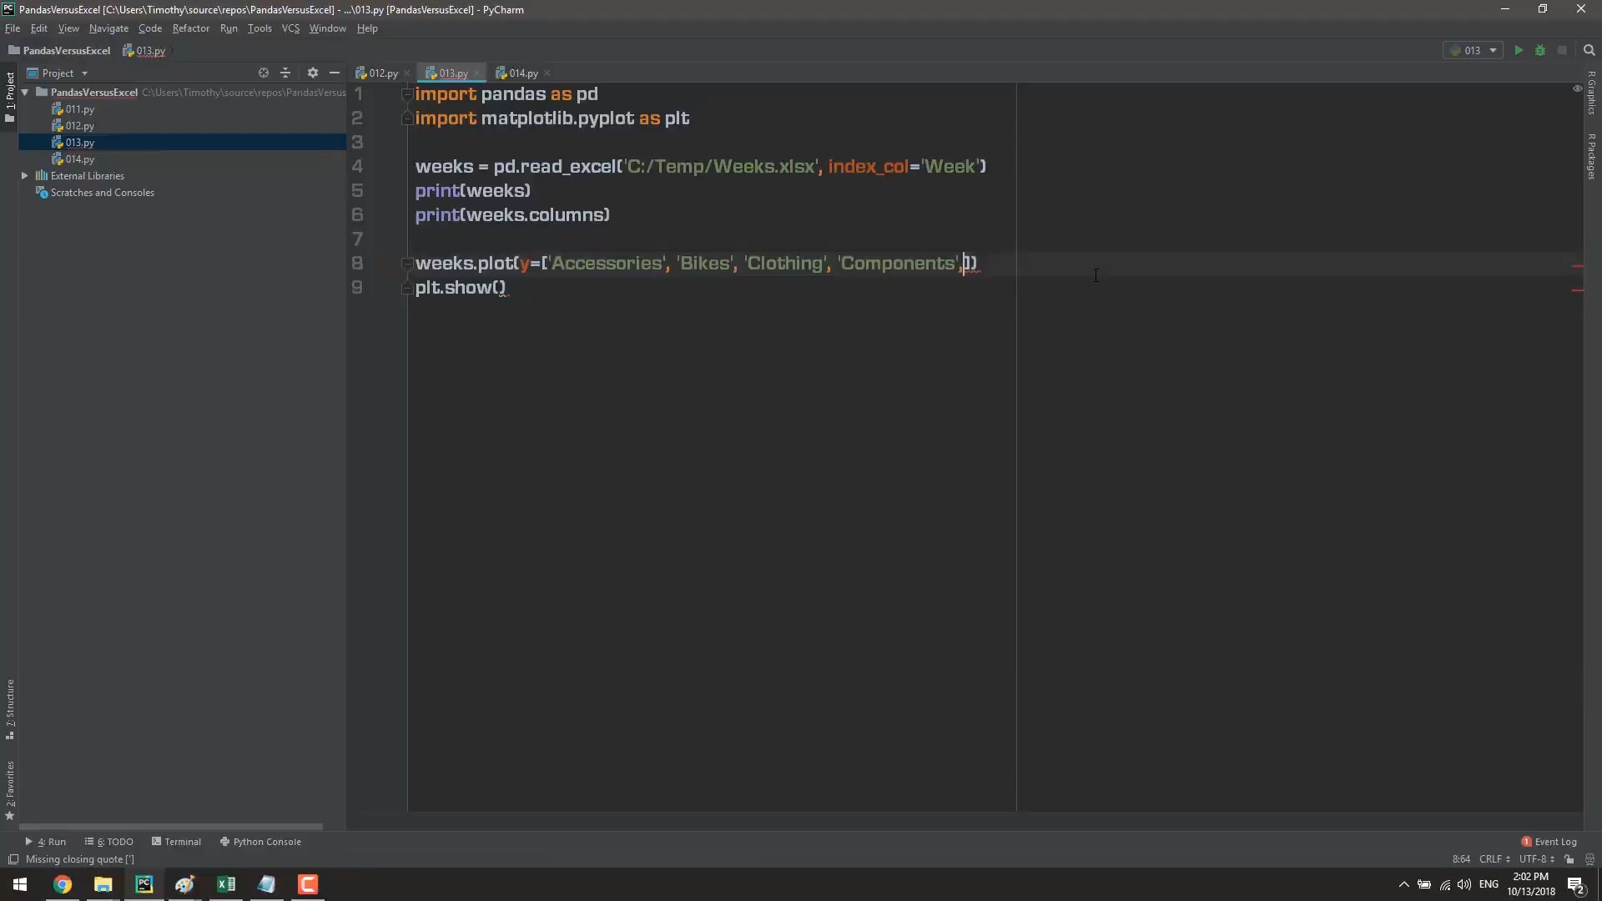This screenshot has height=901, width=1602.
Task: Open the Terminal tool window
Action: pyautogui.click(x=177, y=842)
